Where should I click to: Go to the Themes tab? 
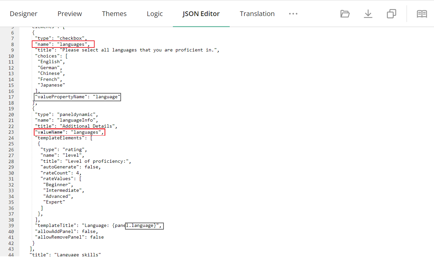[114, 14]
